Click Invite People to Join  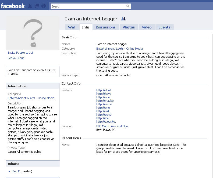point(21,53)
